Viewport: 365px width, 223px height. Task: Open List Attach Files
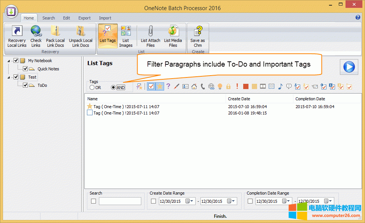150,36
